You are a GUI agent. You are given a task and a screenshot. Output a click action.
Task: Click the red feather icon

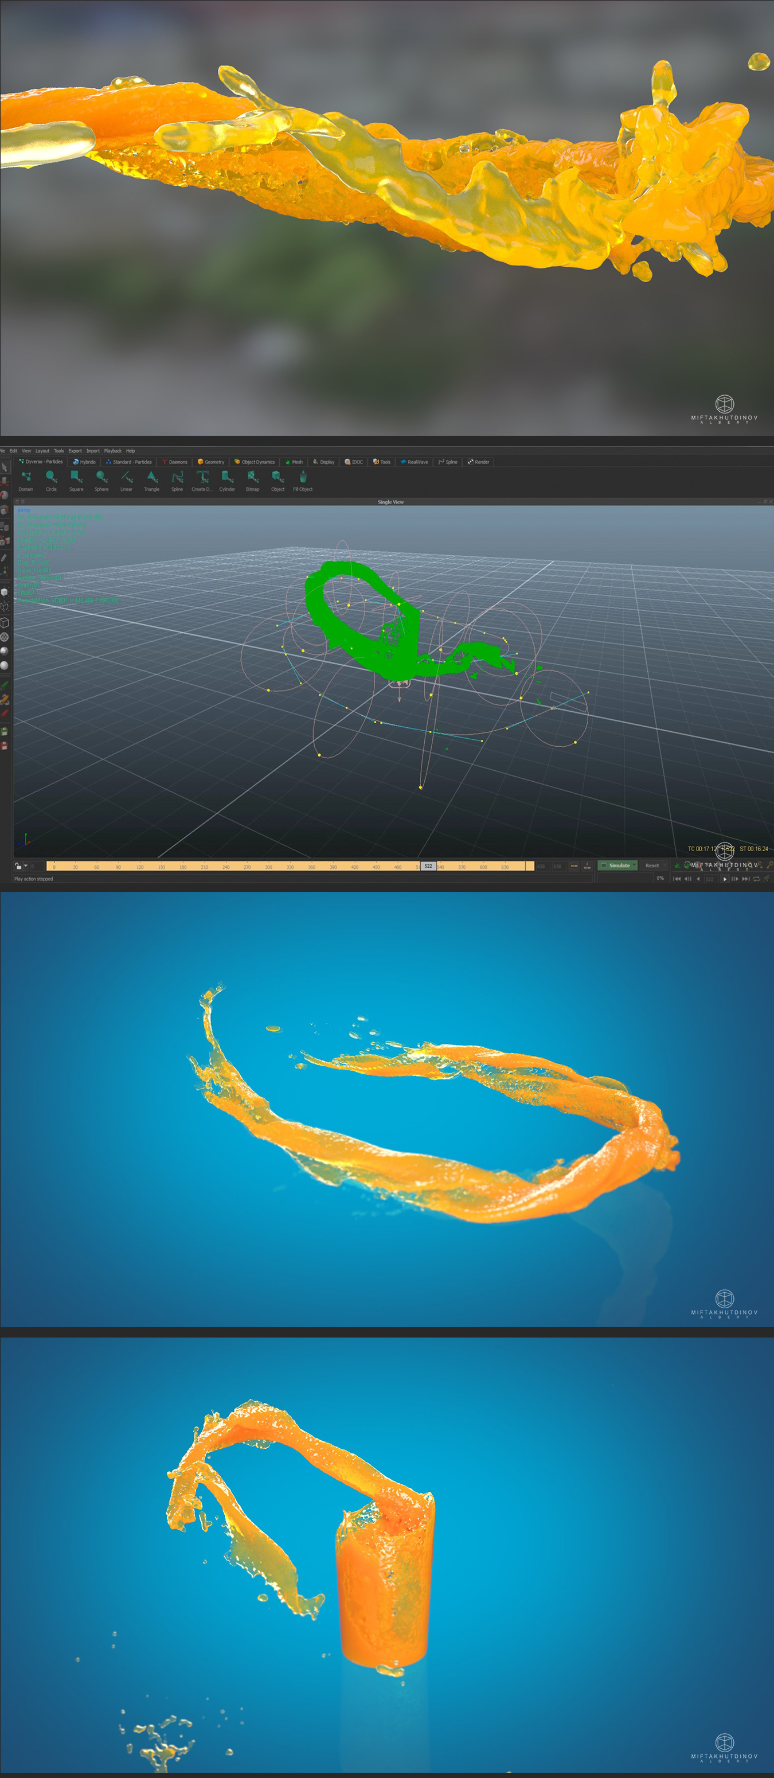click(4, 713)
